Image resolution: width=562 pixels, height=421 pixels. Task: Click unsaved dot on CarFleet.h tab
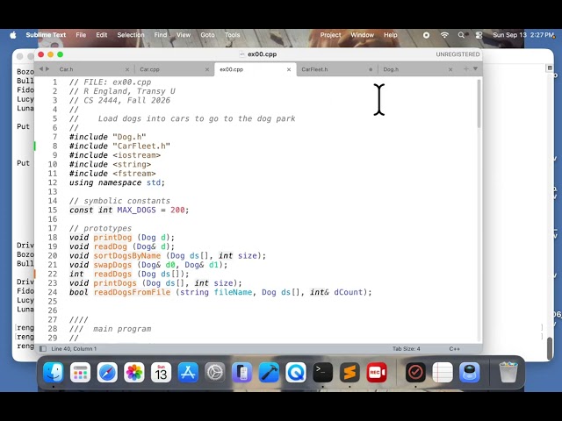click(371, 69)
